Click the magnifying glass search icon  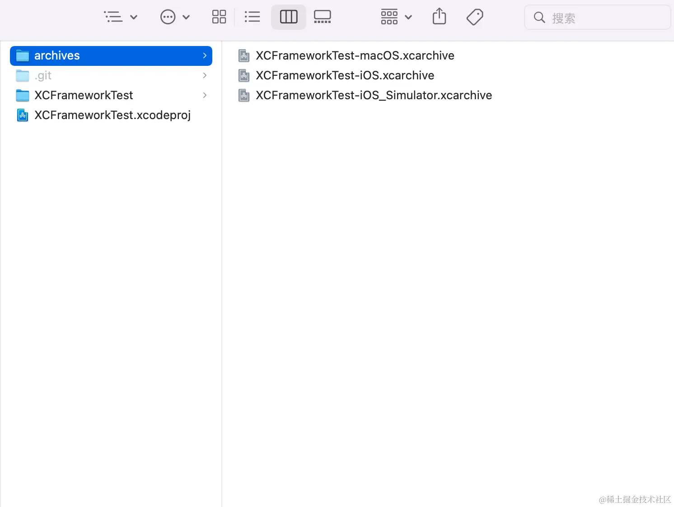click(539, 18)
